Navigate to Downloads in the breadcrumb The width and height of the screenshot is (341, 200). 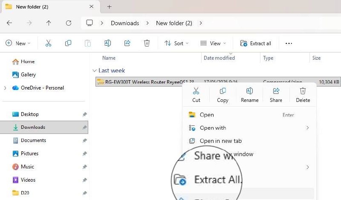point(125,23)
